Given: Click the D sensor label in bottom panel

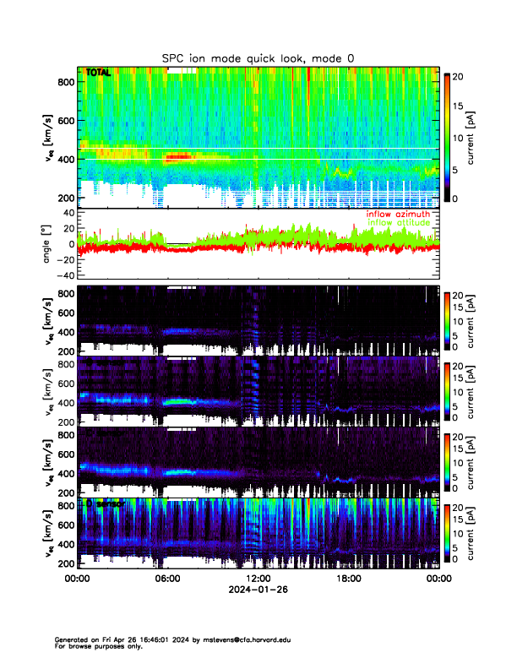Looking at the screenshot, I should tap(104, 503).
